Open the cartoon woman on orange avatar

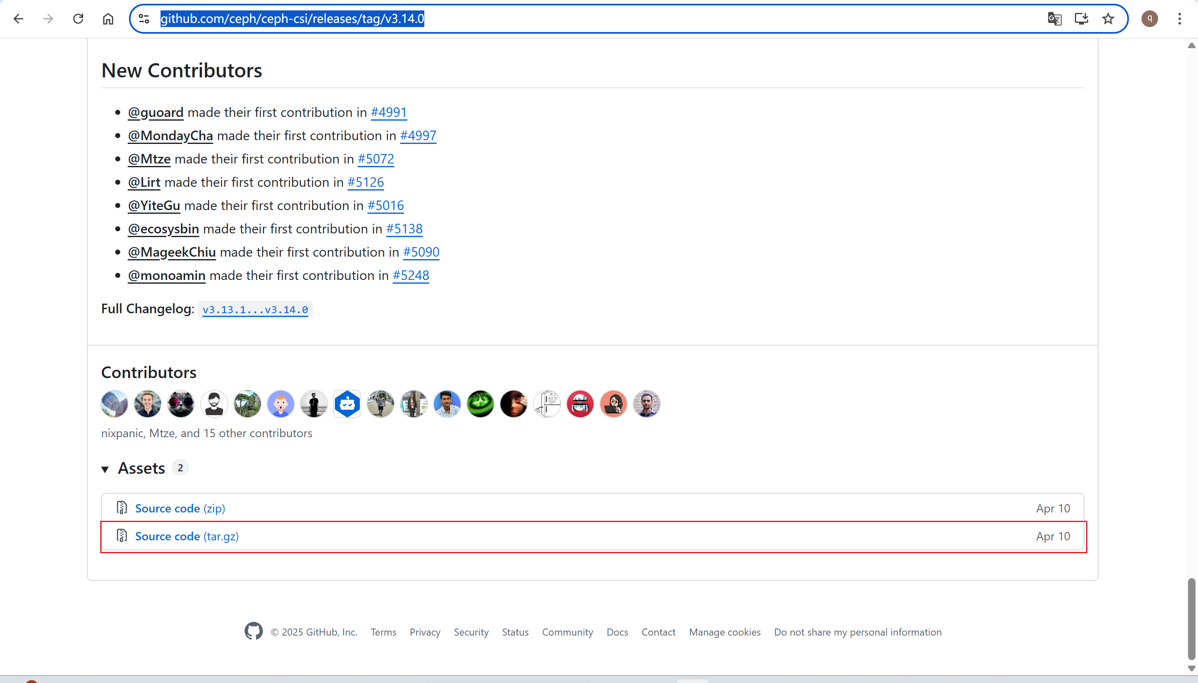coord(614,404)
